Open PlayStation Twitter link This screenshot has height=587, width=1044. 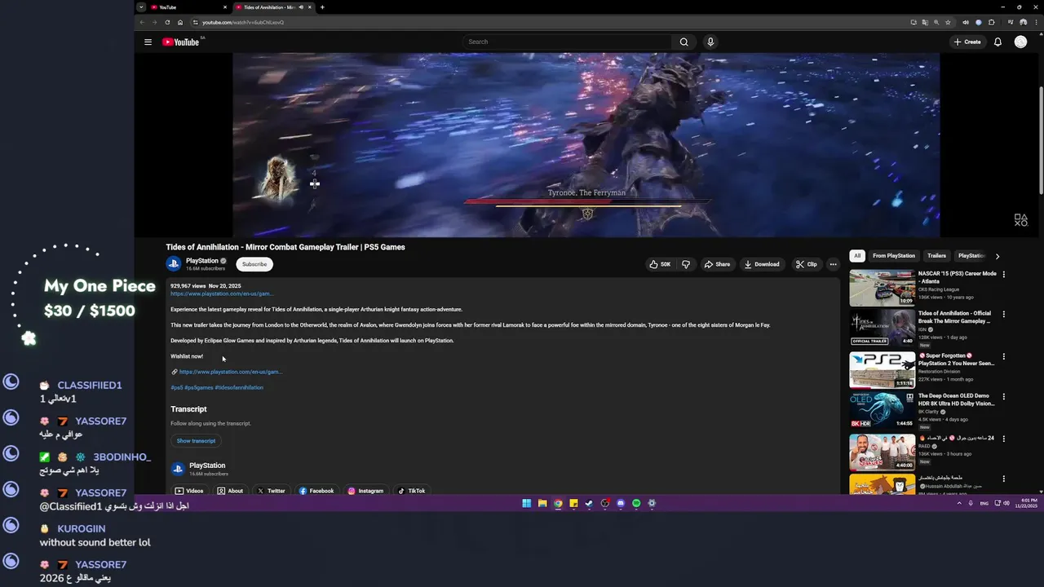(x=271, y=491)
